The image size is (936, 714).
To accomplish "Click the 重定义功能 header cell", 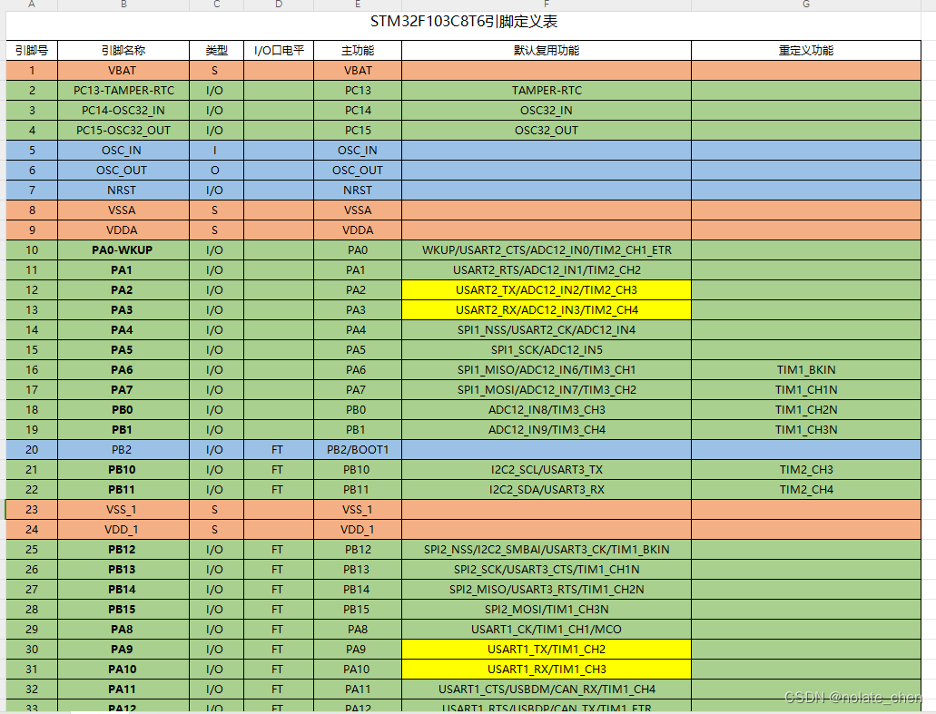I will point(806,51).
